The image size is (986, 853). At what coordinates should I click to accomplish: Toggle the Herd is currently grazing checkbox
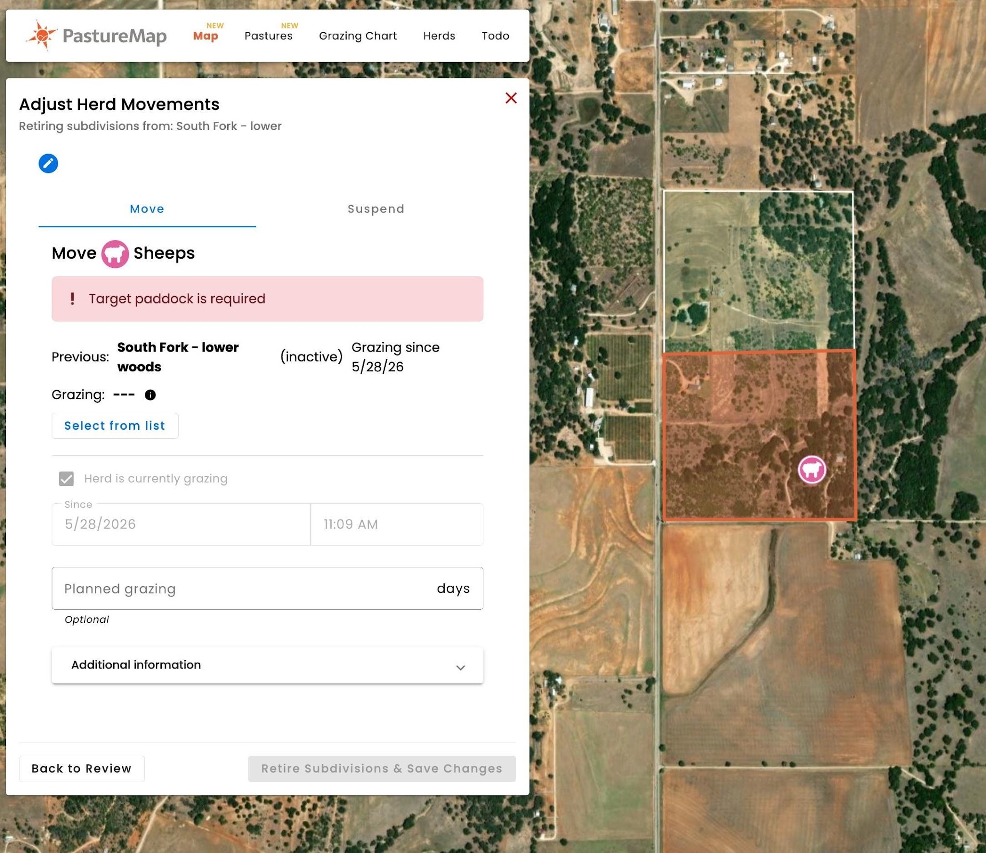(x=66, y=479)
